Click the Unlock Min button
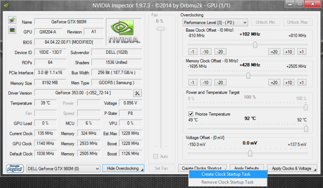Image resolution: width=323 pixels, height=188 pixels. pos(265,22)
